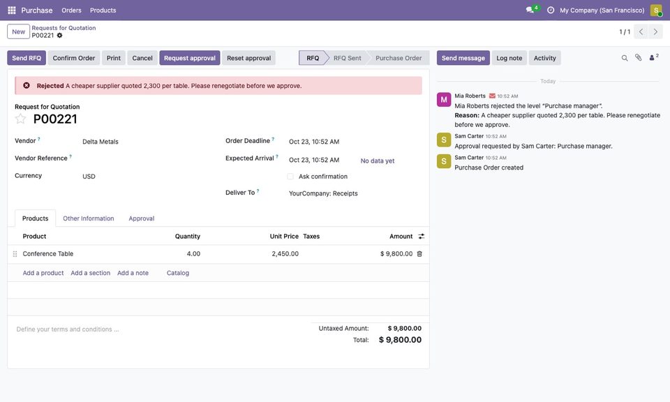Screen dimensions: 670x402
Task: Open Order Deadline help tooltip
Action: click(x=273, y=139)
